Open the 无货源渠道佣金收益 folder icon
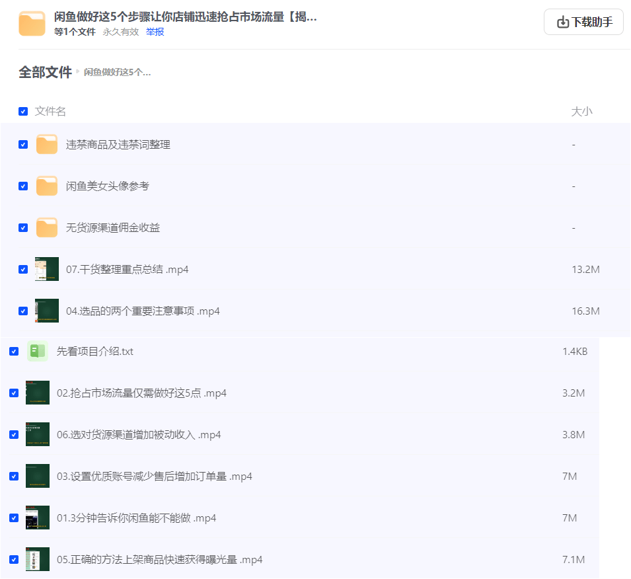631x579 pixels. click(46, 227)
